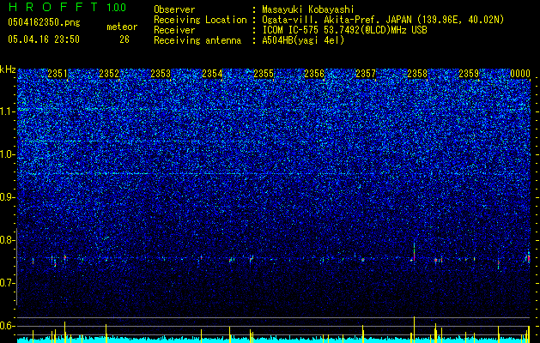Click the 1.1 frequency axis label
This screenshot has height=343, width=540.
[8, 111]
